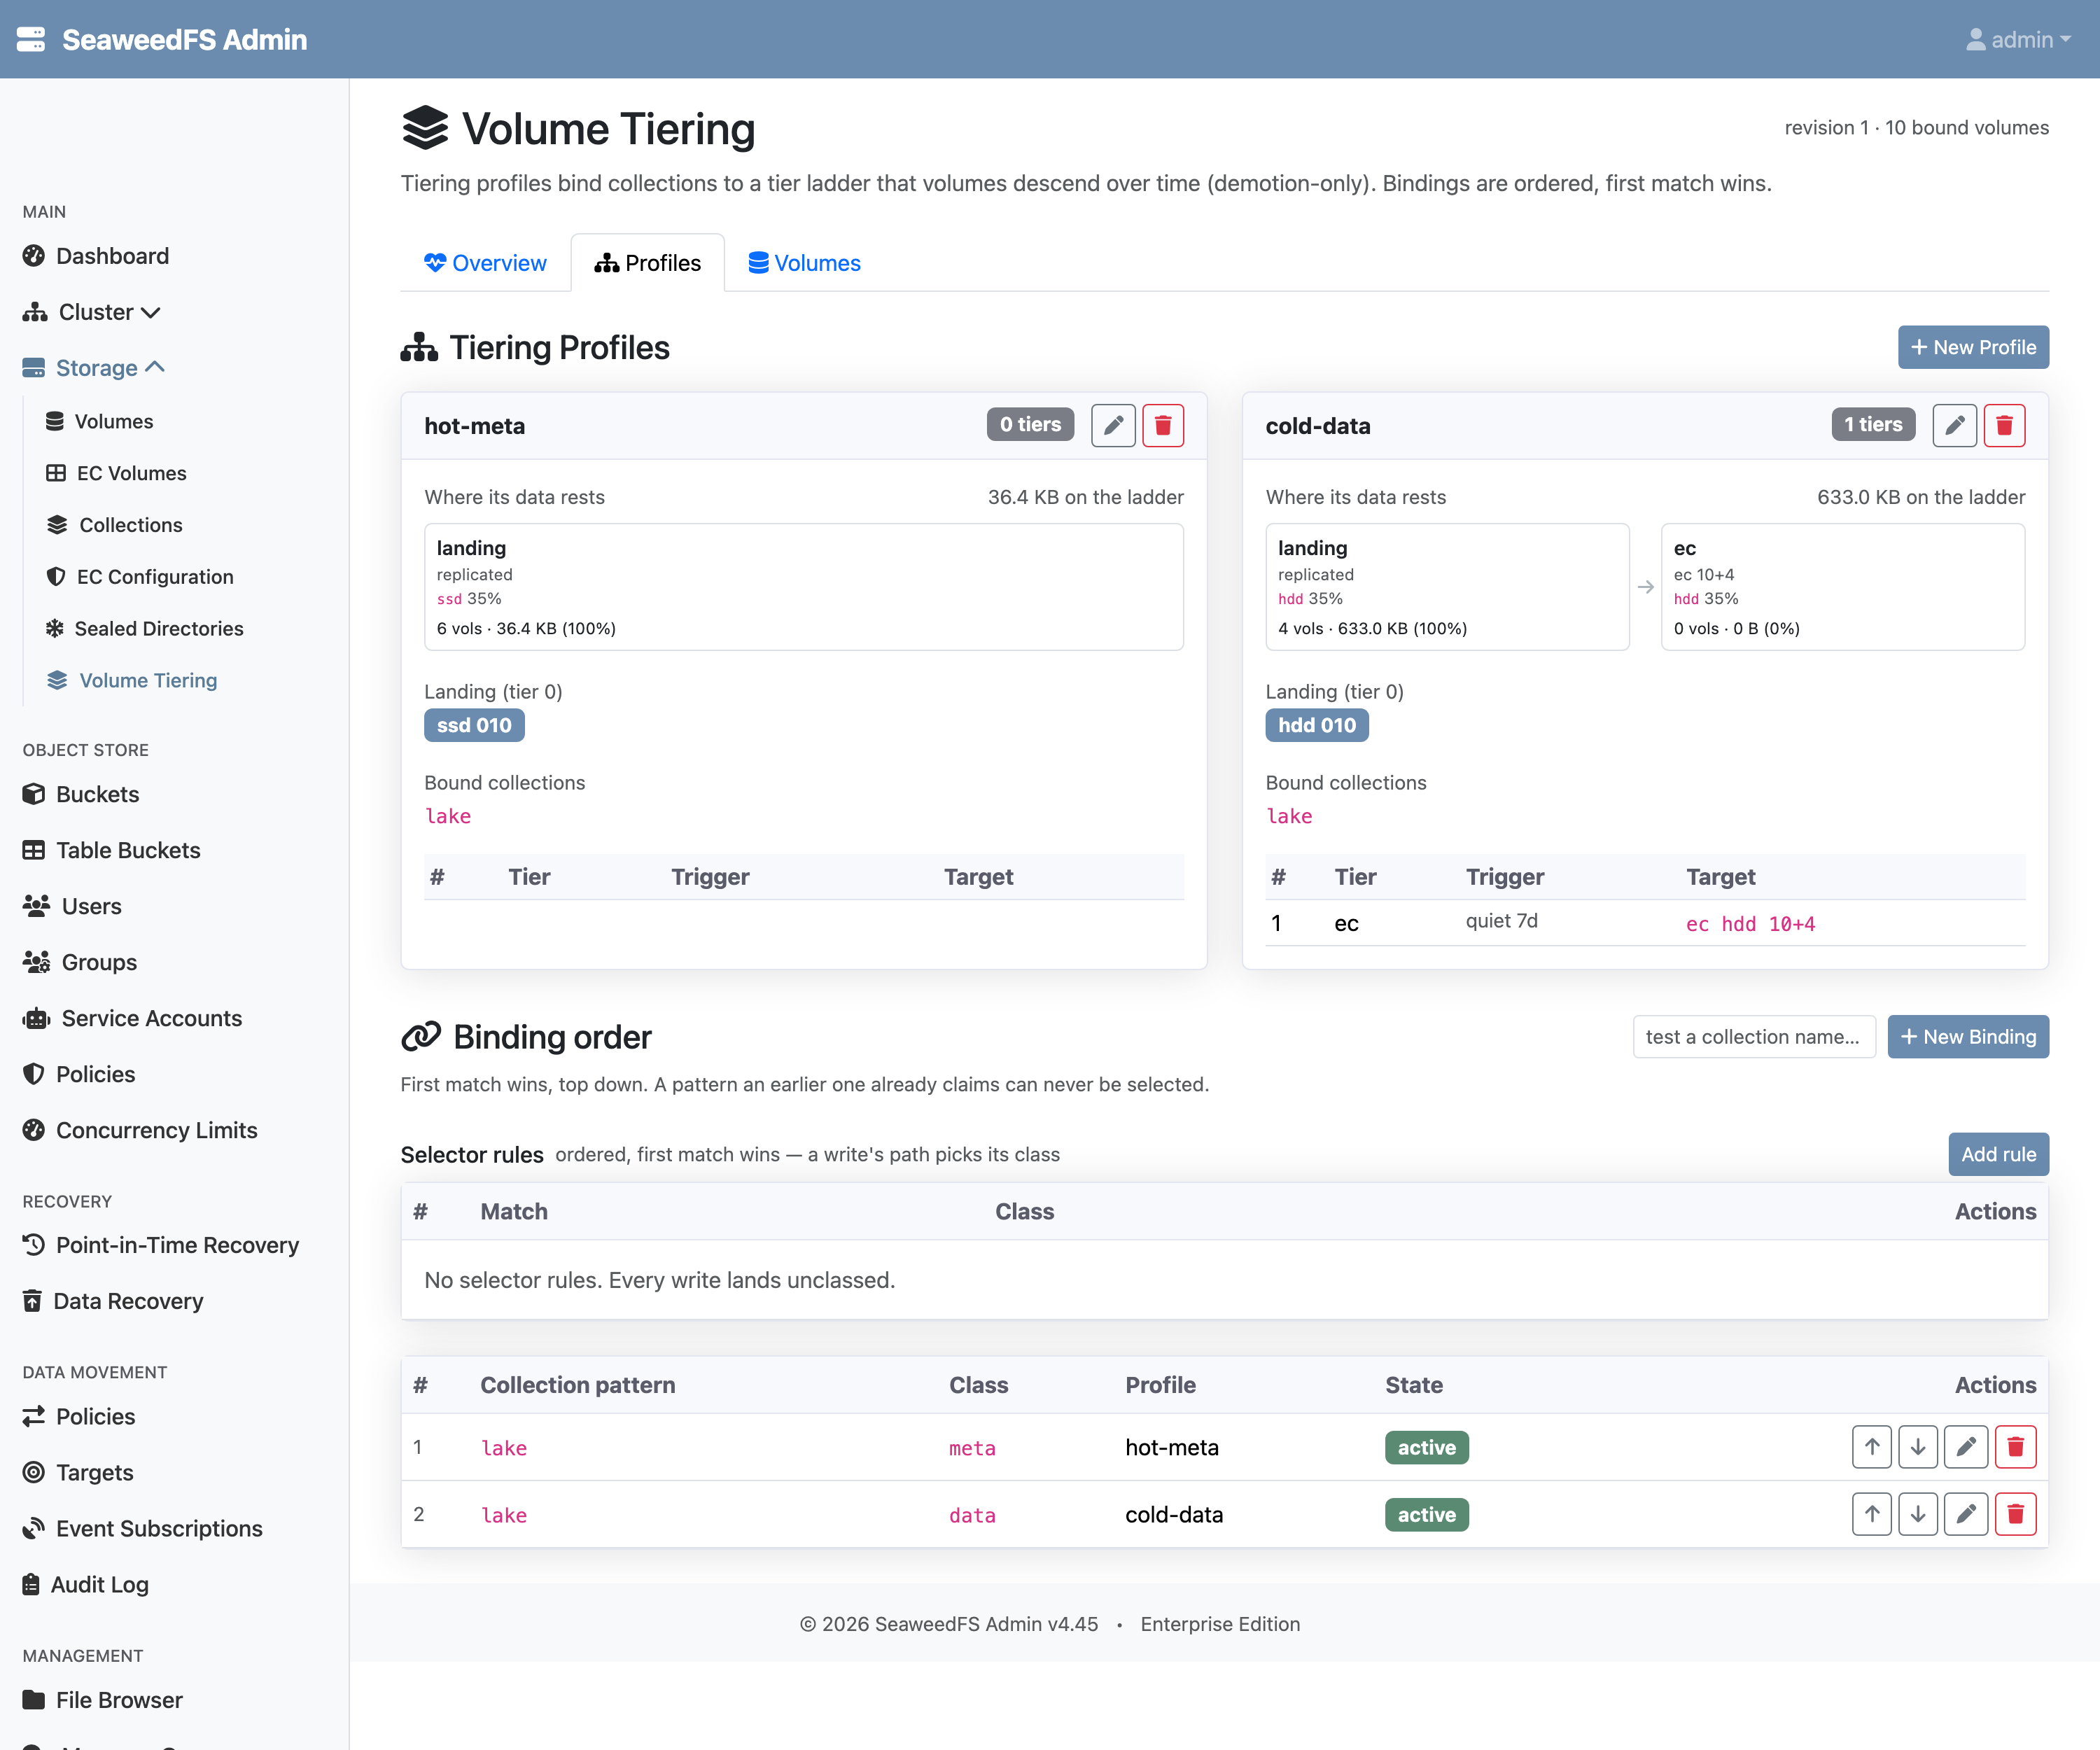Screen dimensions: 2100x1750
Task: Open Sealed Directories page
Action: point(144,629)
